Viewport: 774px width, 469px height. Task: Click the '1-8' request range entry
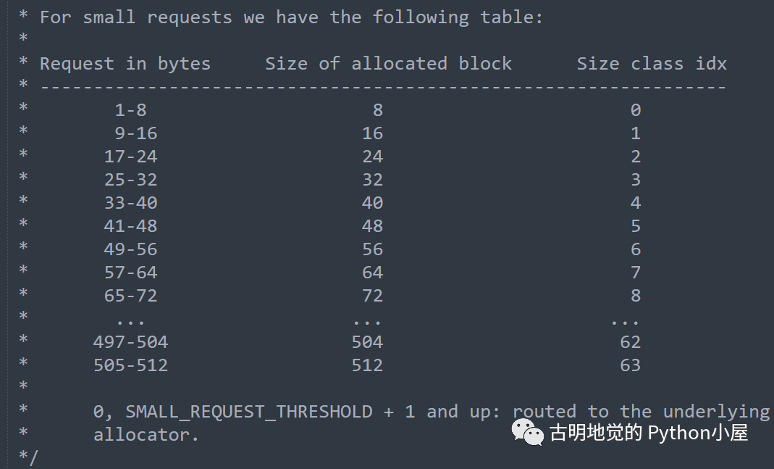[x=130, y=110]
